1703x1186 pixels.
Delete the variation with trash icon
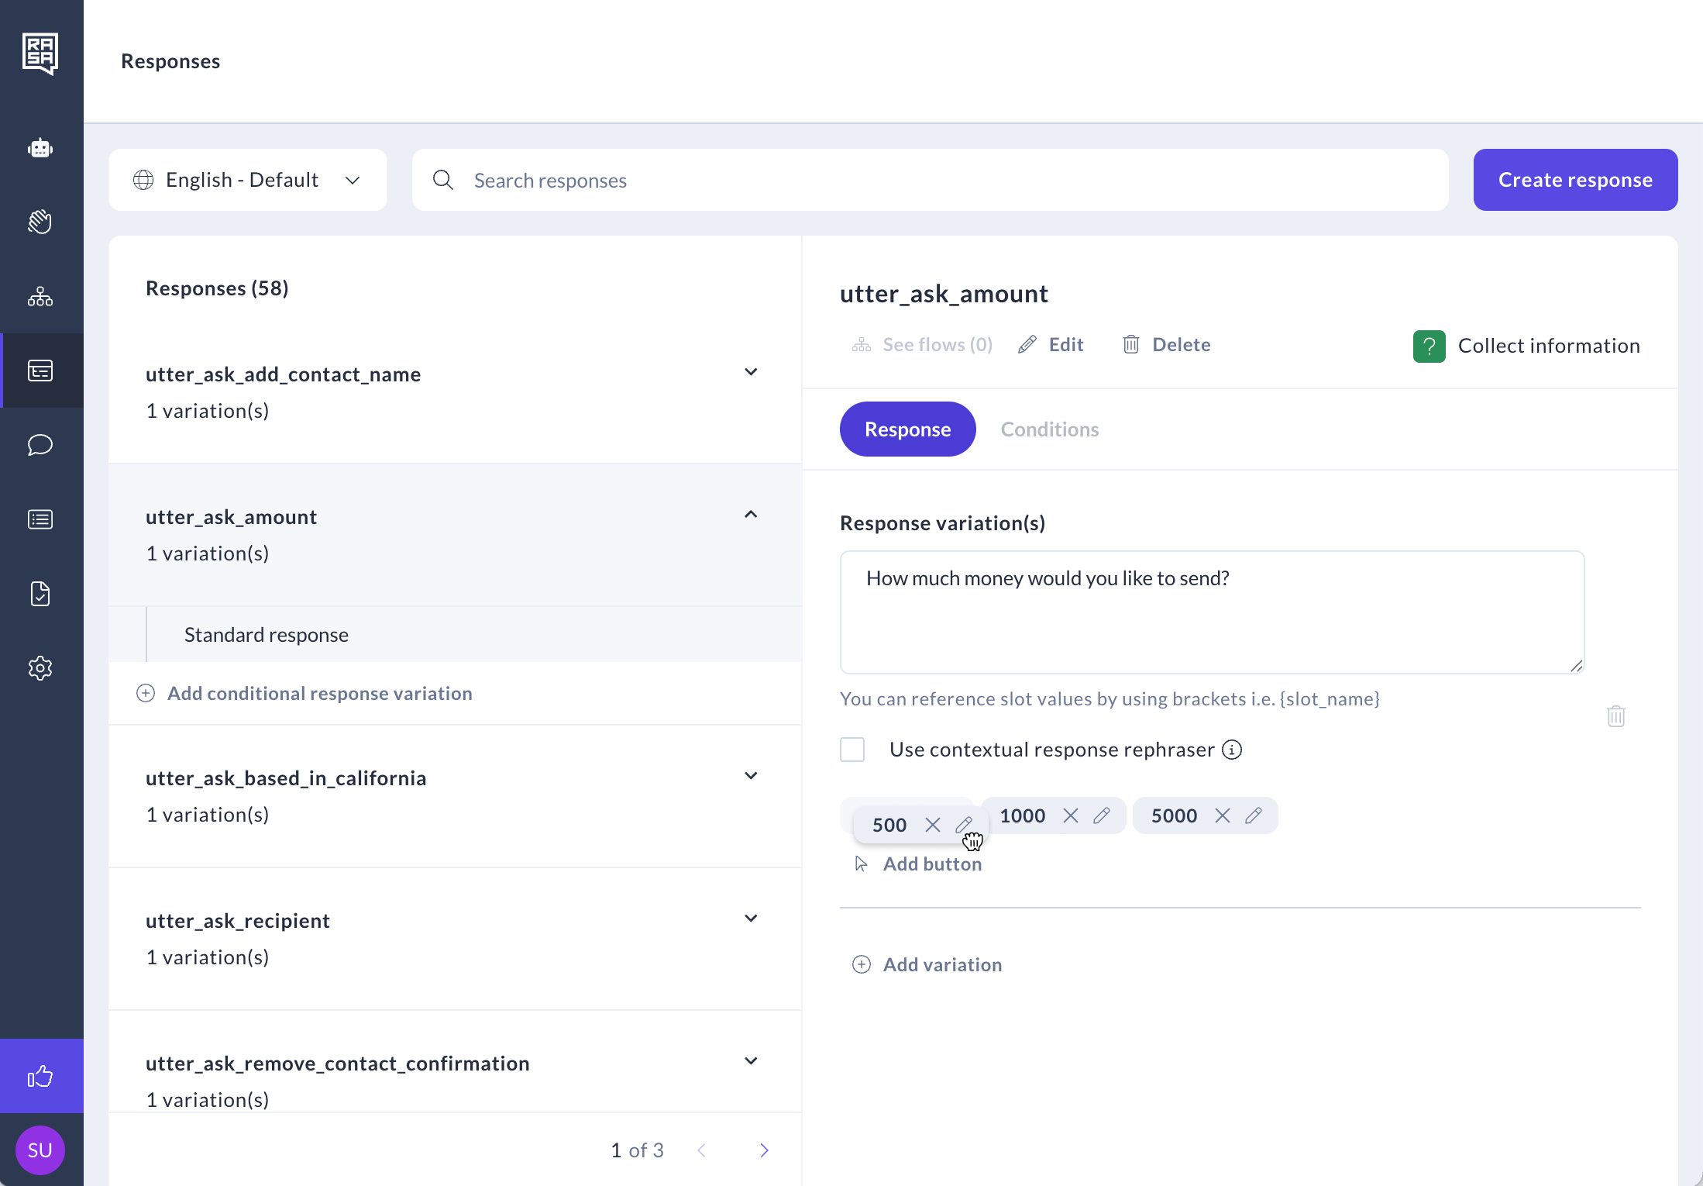point(1615,716)
